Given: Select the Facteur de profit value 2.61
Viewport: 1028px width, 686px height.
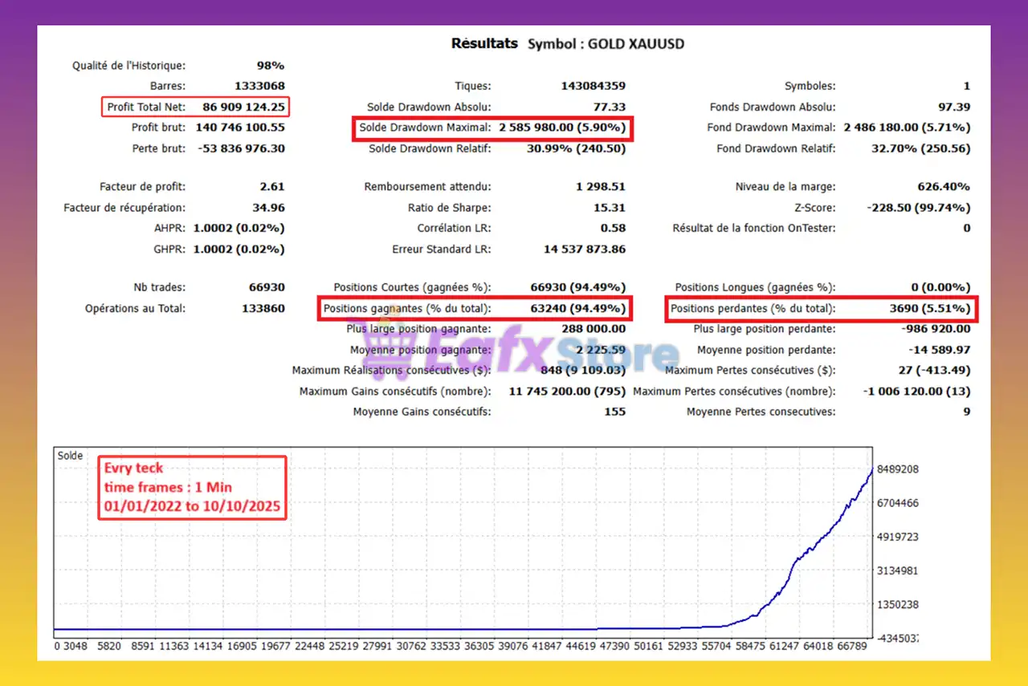Looking at the screenshot, I should click(x=271, y=187).
